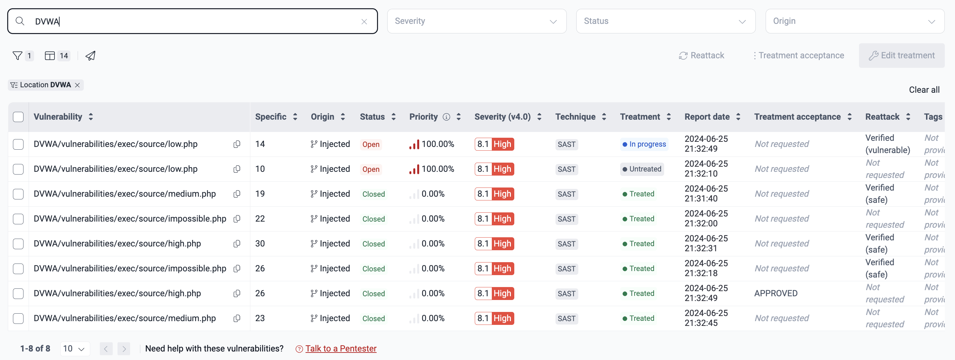Open the Severity filter dropdown
The height and width of the screenshot is (360, 955).
pyautogui.click(x=476, y=21)
